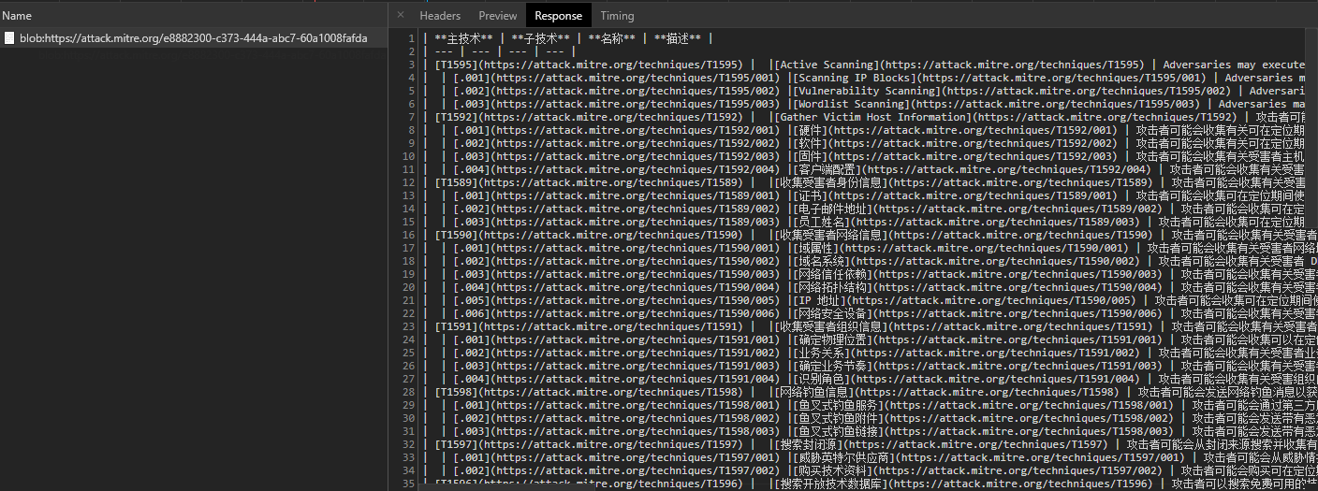
Task: Click the [软件] entry text
Action: coord(810,143)
